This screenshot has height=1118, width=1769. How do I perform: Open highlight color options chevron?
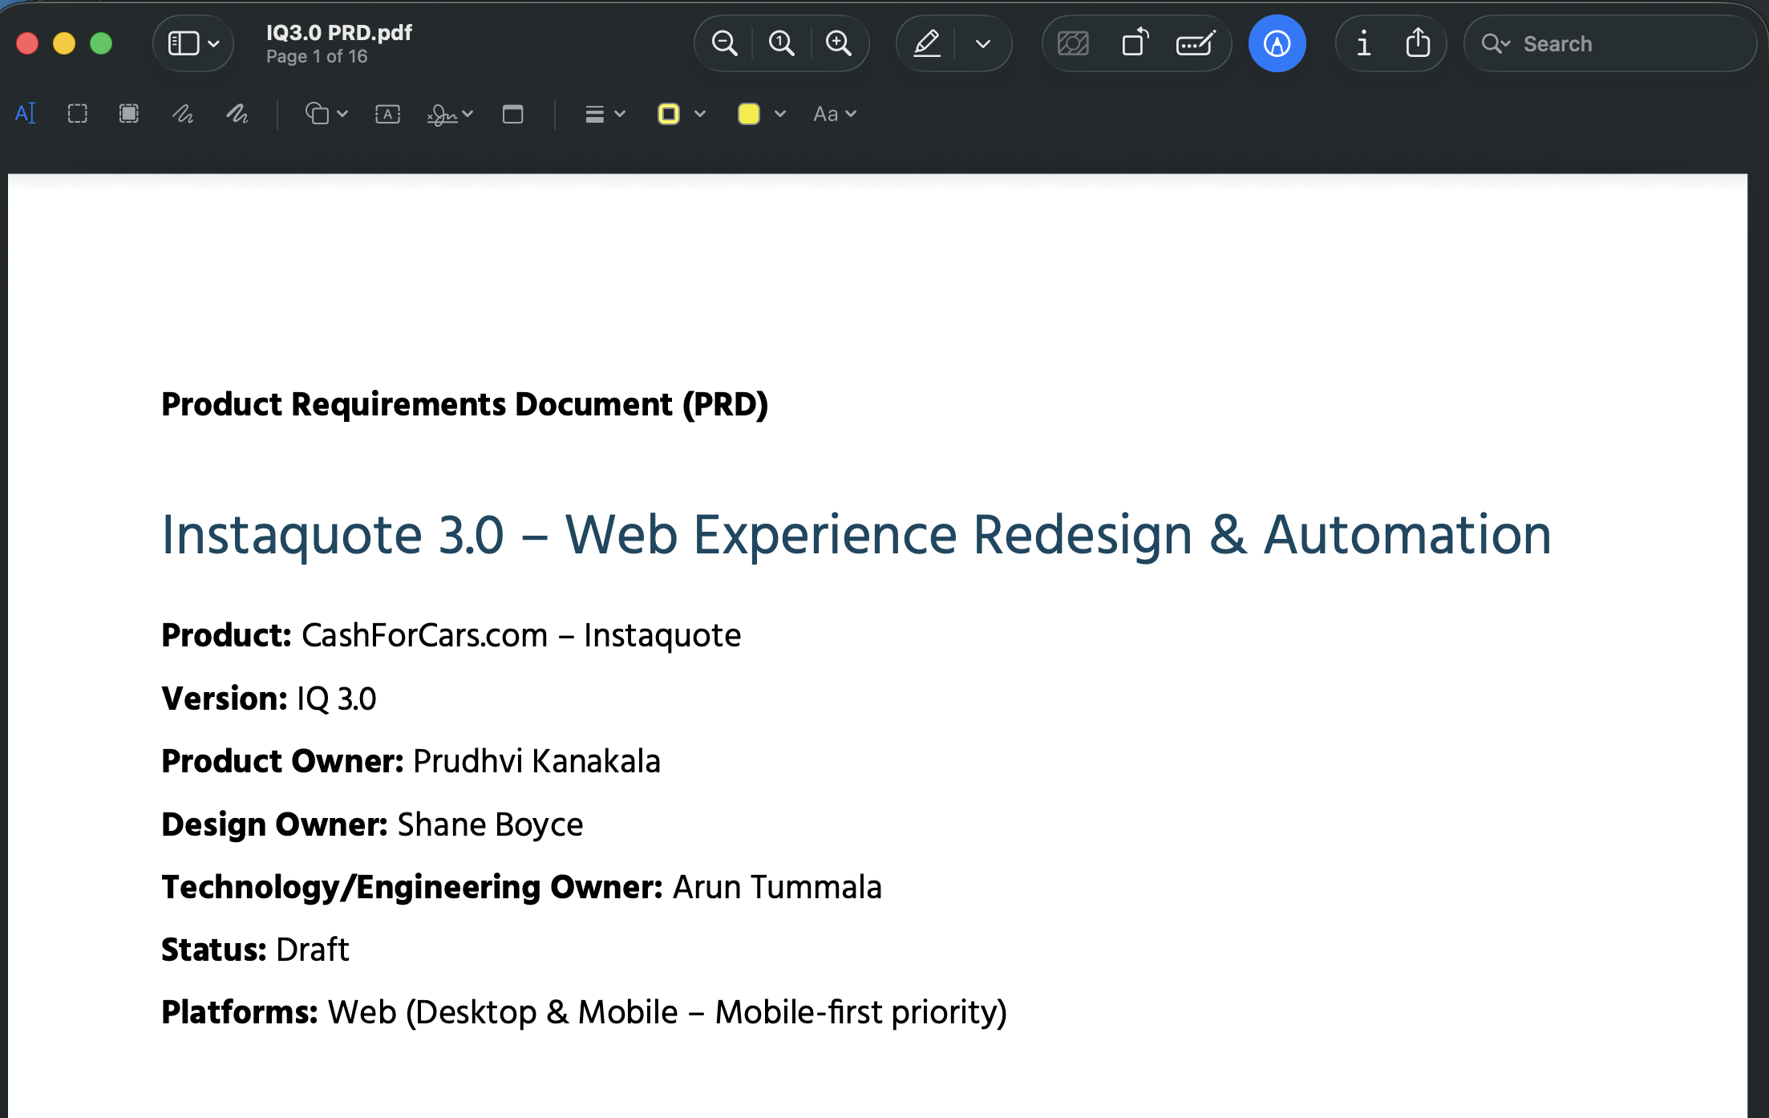983,44
